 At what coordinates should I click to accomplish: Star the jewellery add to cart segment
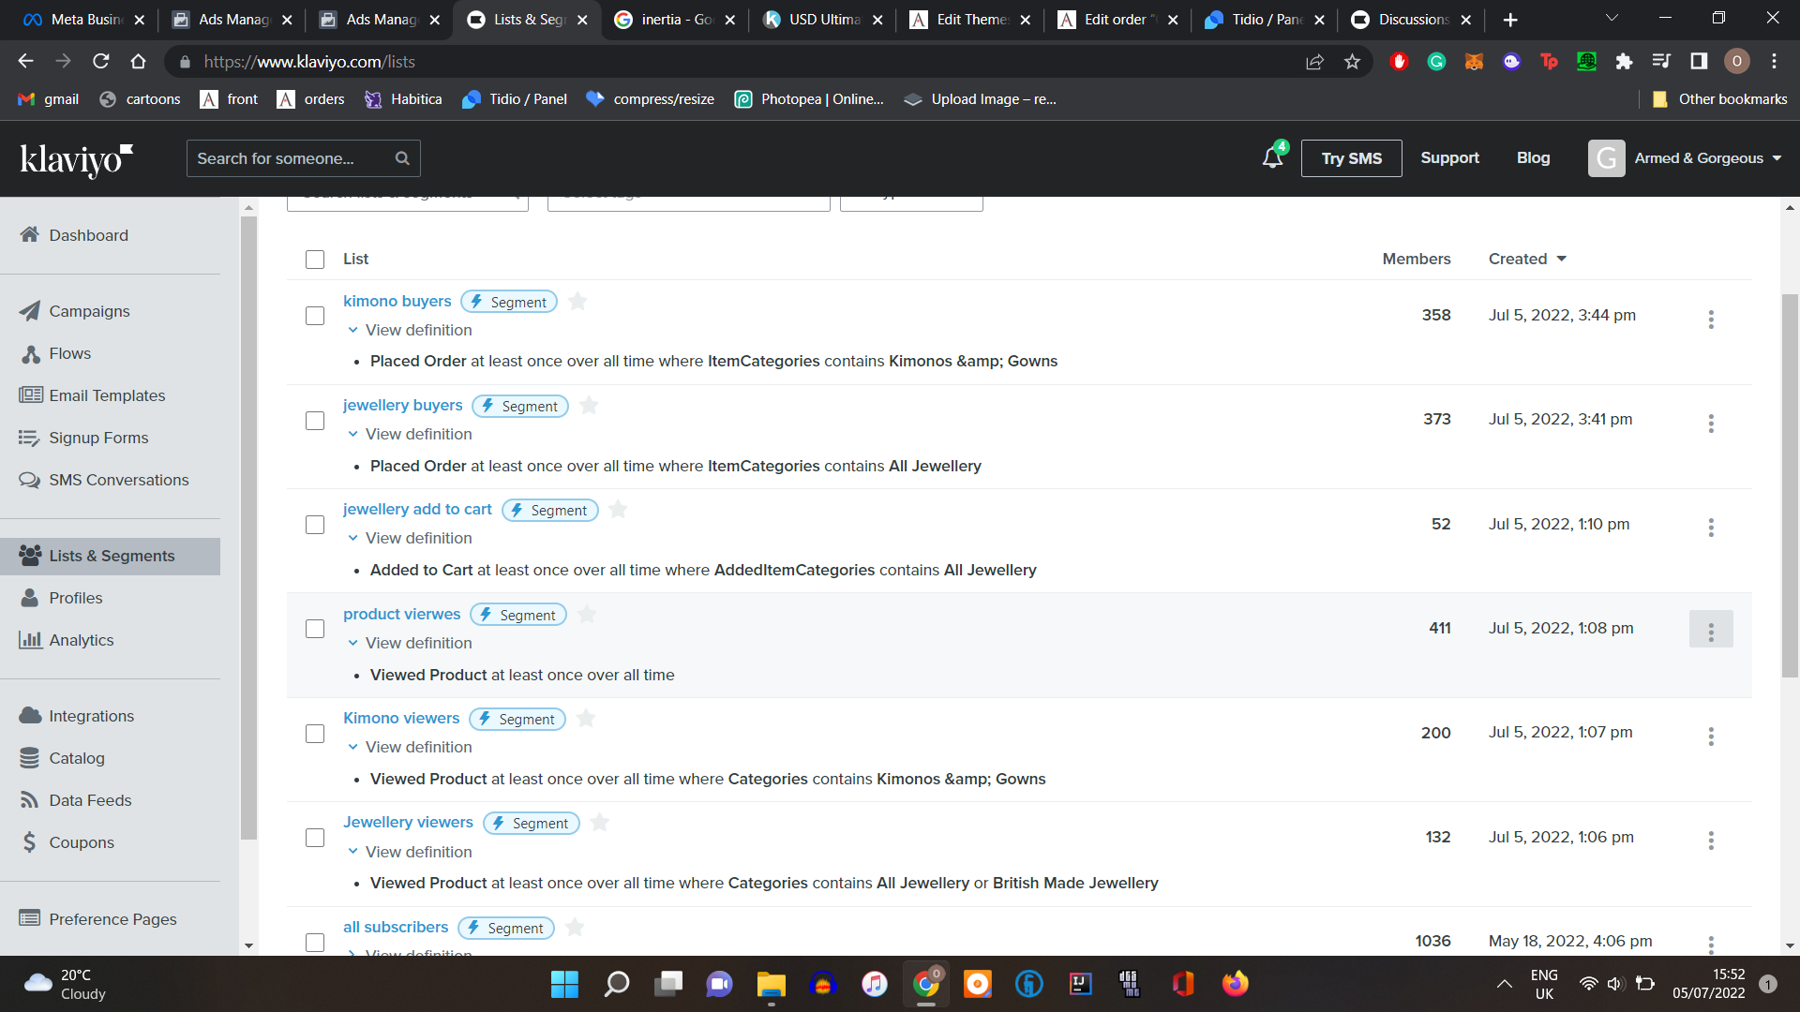pyautogui.click(x=618, y=510)
